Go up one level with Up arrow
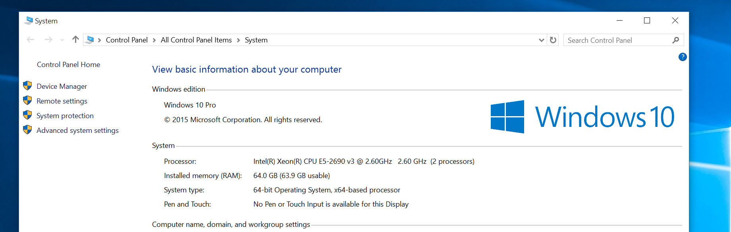 click(x=75, y=39)
